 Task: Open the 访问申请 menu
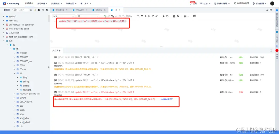42,3
